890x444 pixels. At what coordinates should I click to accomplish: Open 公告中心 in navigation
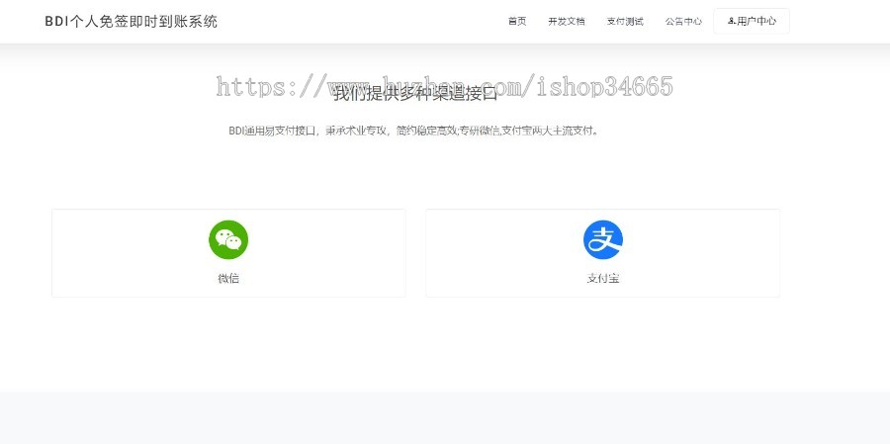coord(683,22)
